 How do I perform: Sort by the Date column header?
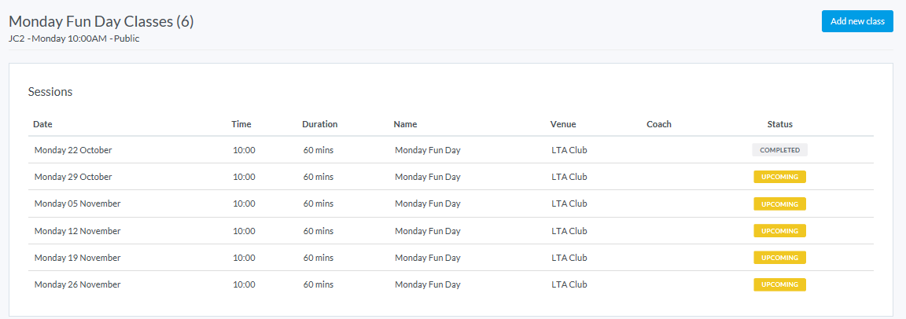click(42, 124)
